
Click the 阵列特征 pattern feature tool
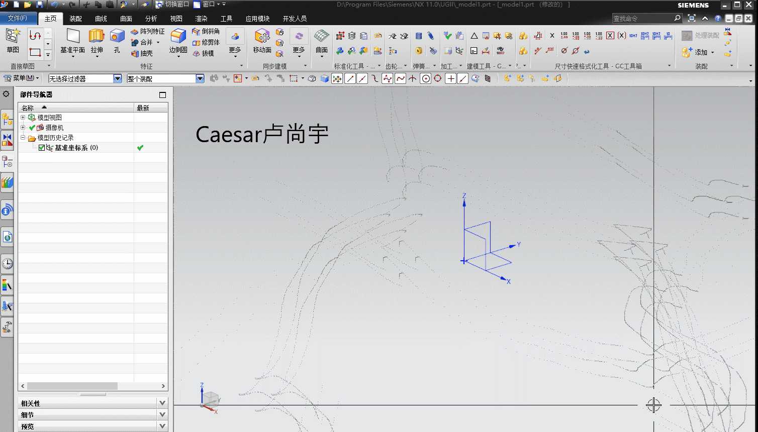pyautogui.click(x=148, y=32)
